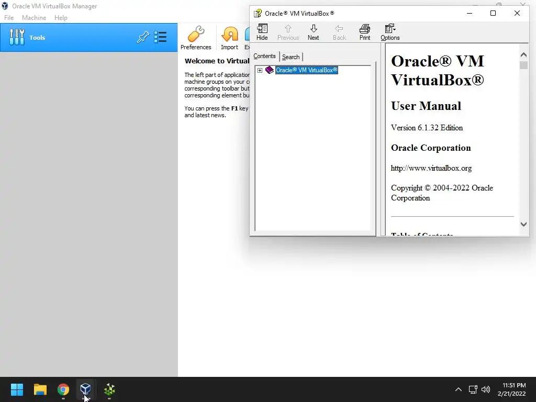
Task: Show hidden system tray icons
Action: point(459,389)
